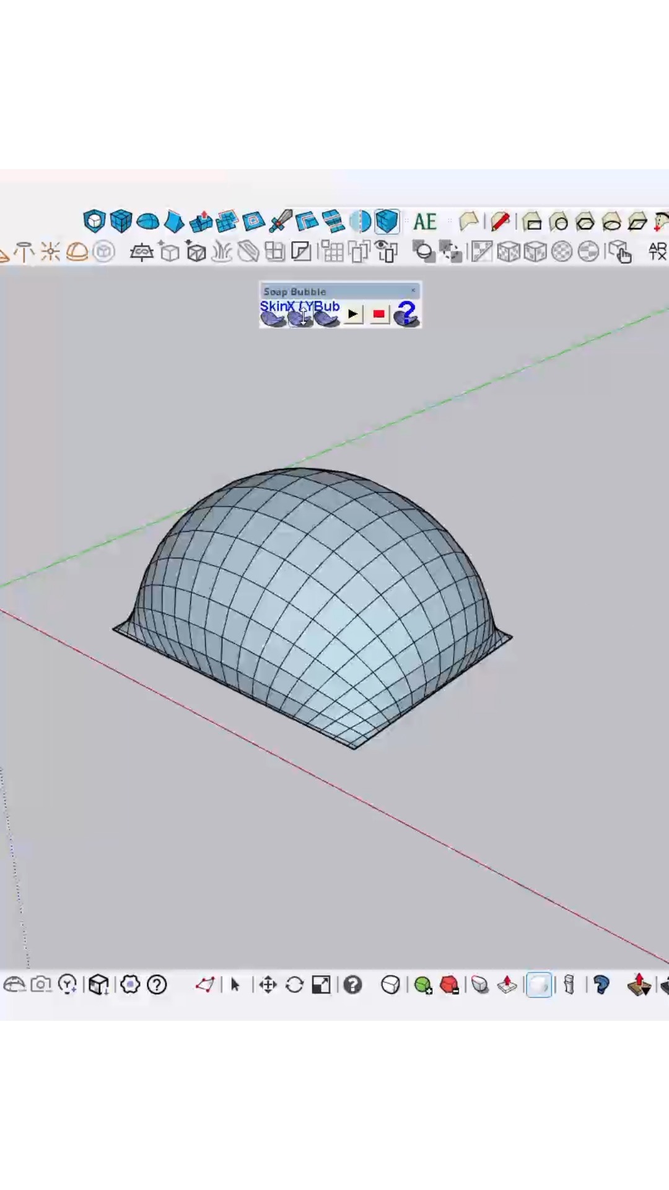The width and height of the screenshot is (669, 1190).
Task: Click the blue question mark icon in bottom toolbar
Action: (601, 985)
